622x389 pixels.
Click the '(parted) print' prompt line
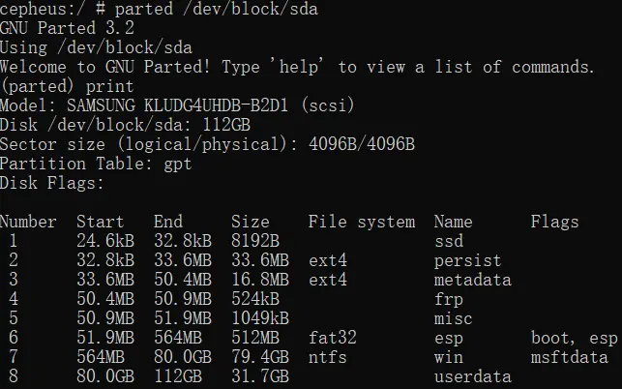coord(67,86)
